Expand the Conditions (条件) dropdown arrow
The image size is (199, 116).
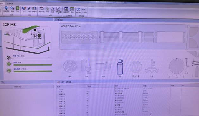12,13
